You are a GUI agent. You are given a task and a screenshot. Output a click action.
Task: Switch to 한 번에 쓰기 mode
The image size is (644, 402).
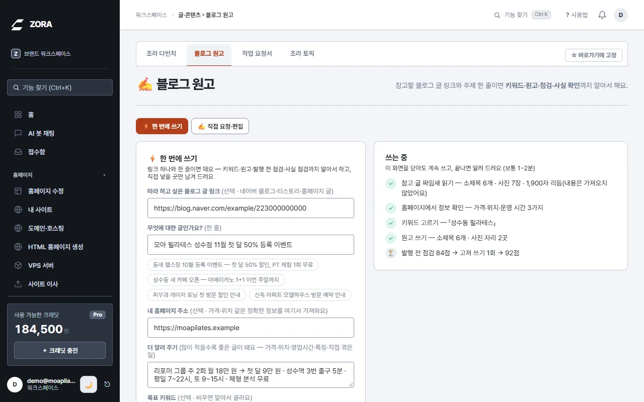coord(162,126)
